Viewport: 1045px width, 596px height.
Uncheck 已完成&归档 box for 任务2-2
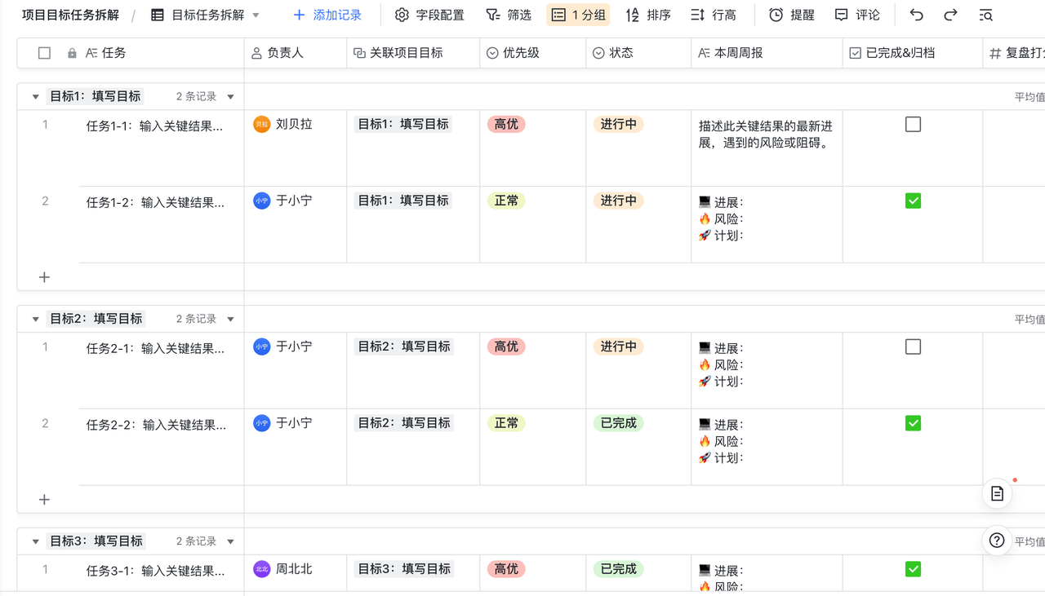913,423
